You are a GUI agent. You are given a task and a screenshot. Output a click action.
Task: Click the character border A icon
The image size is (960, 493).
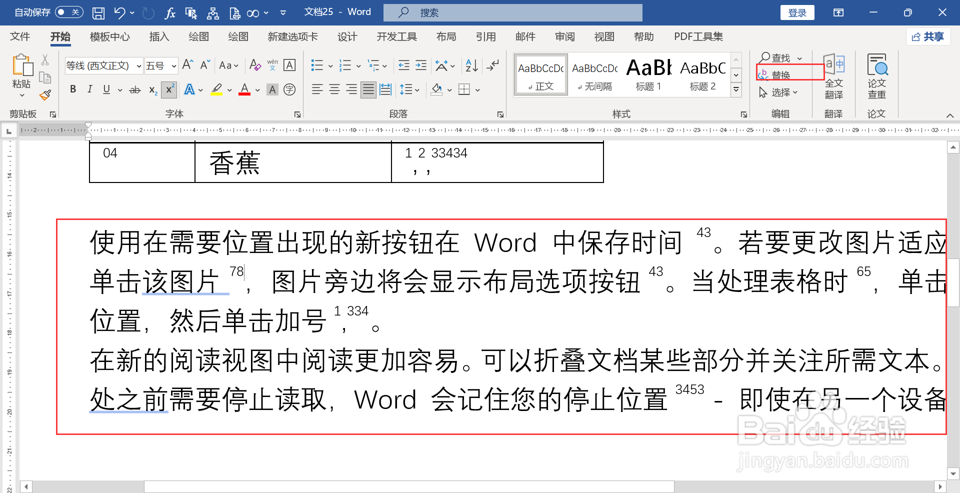[289, 65]
